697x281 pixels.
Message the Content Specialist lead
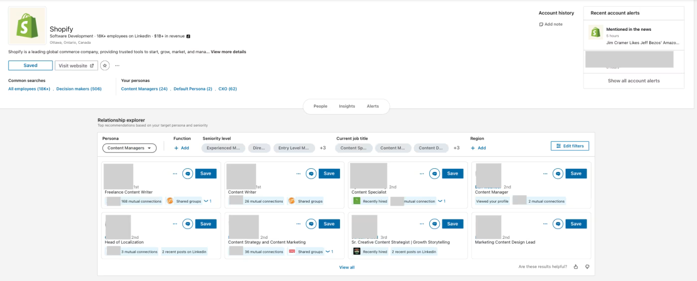[435, 174]
